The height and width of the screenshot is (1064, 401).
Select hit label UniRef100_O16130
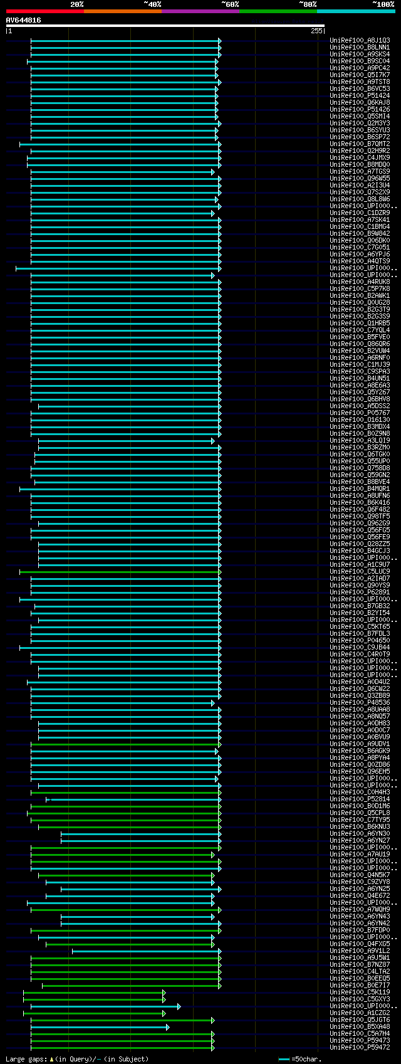(x=360, y=420)
